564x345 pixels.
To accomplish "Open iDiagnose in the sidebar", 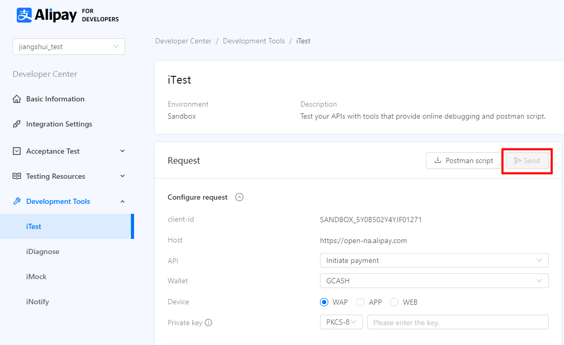I will click(43, 251).
